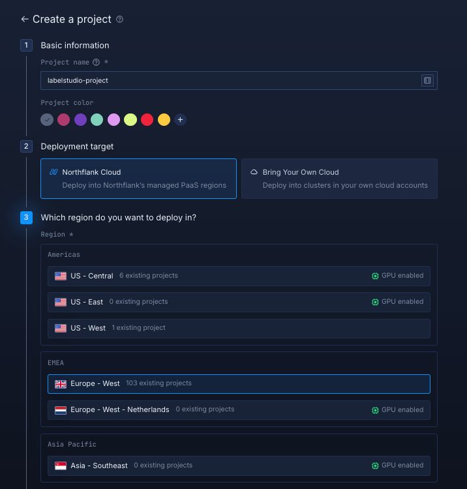Select Northflank Cloud deployment target
The height and width of the screenshot is (489, 467).
pos(138,179)
